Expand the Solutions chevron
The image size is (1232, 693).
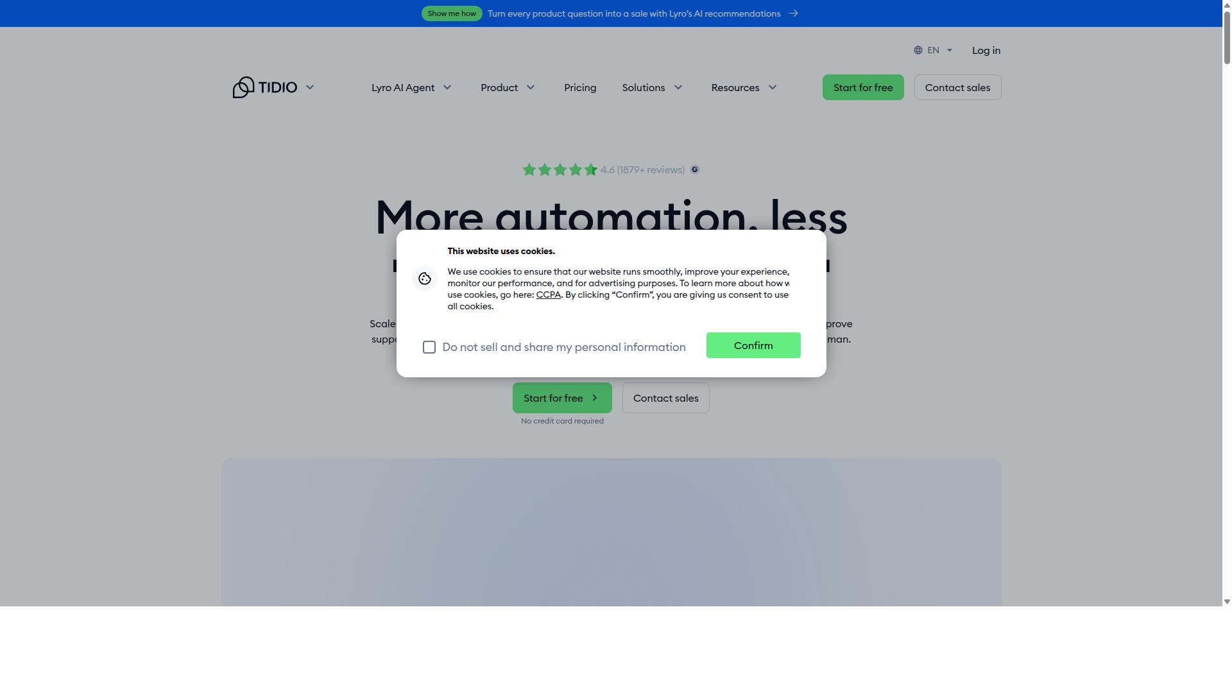pyautogui.click(x=678, y=87)
